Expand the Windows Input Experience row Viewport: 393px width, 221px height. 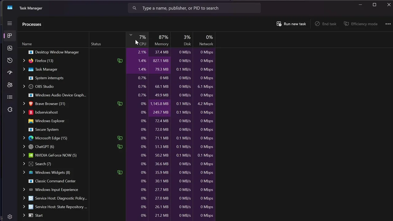click(24, 190)
